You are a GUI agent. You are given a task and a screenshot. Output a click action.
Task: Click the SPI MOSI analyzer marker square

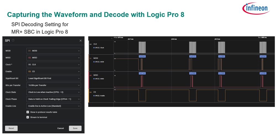pos(94,62)
